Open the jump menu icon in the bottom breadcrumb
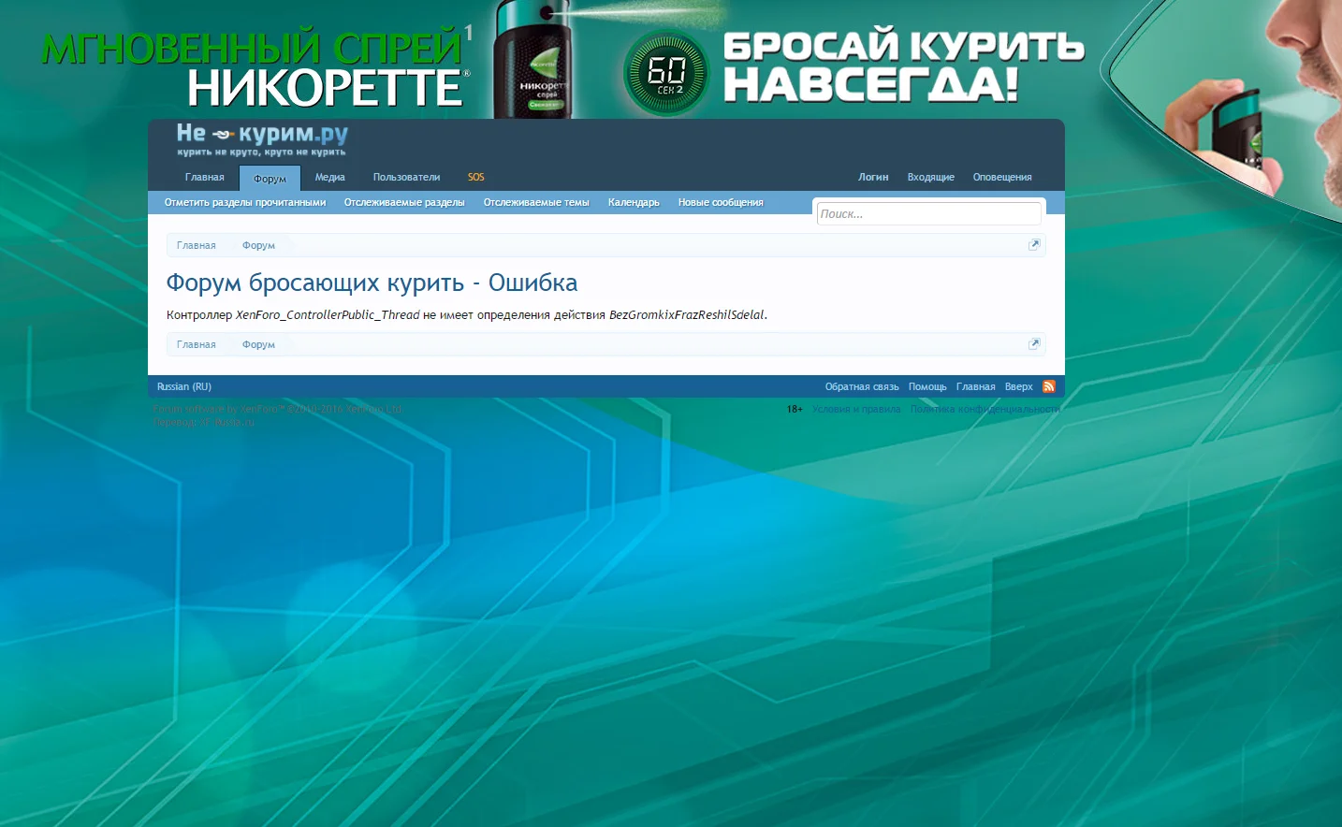1342x827 pixels. coord(1034,344)
